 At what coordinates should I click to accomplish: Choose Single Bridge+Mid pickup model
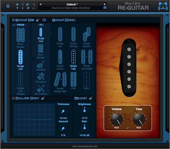tap(60, 82)
